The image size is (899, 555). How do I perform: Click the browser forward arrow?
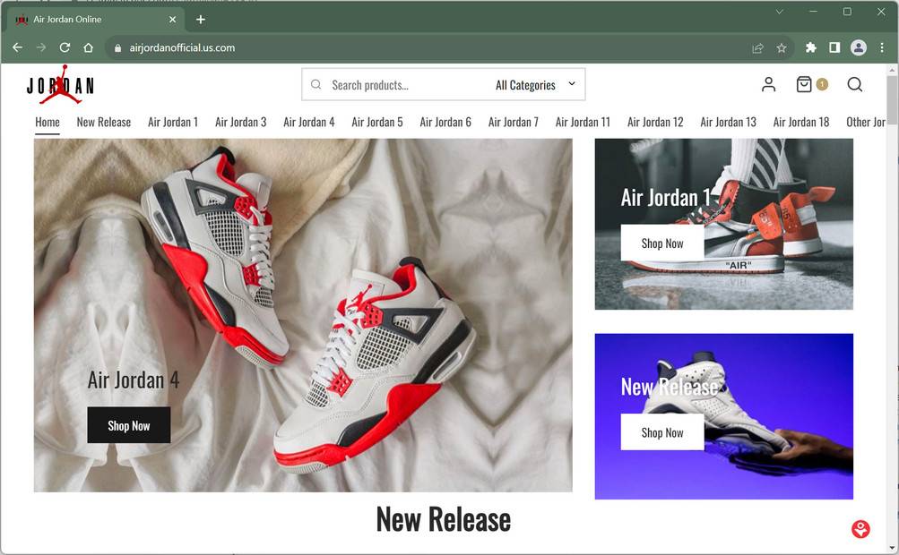[x=40, y=47]
